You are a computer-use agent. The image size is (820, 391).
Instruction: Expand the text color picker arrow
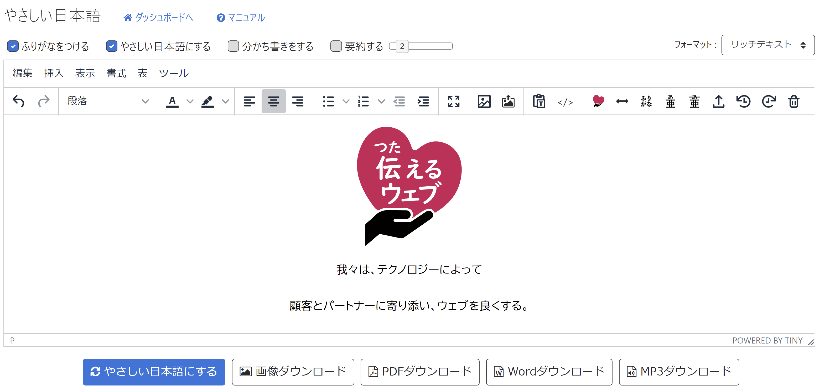[x=190, y=102]
